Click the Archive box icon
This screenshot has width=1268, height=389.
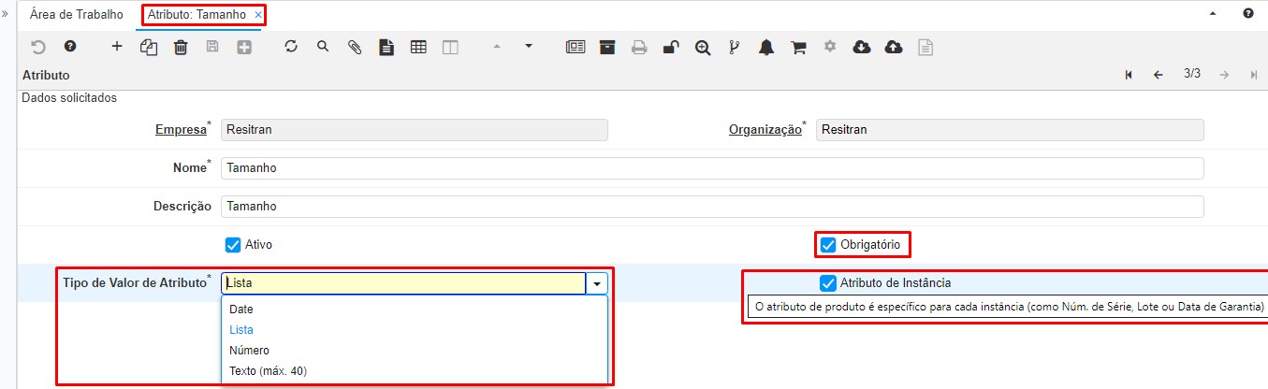(607, 47)
